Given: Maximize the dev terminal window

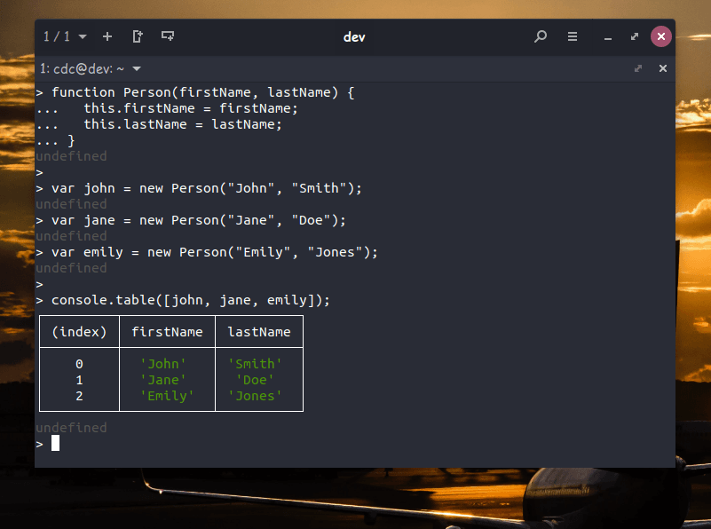Looking at the screenshot, I should (635, 36).
